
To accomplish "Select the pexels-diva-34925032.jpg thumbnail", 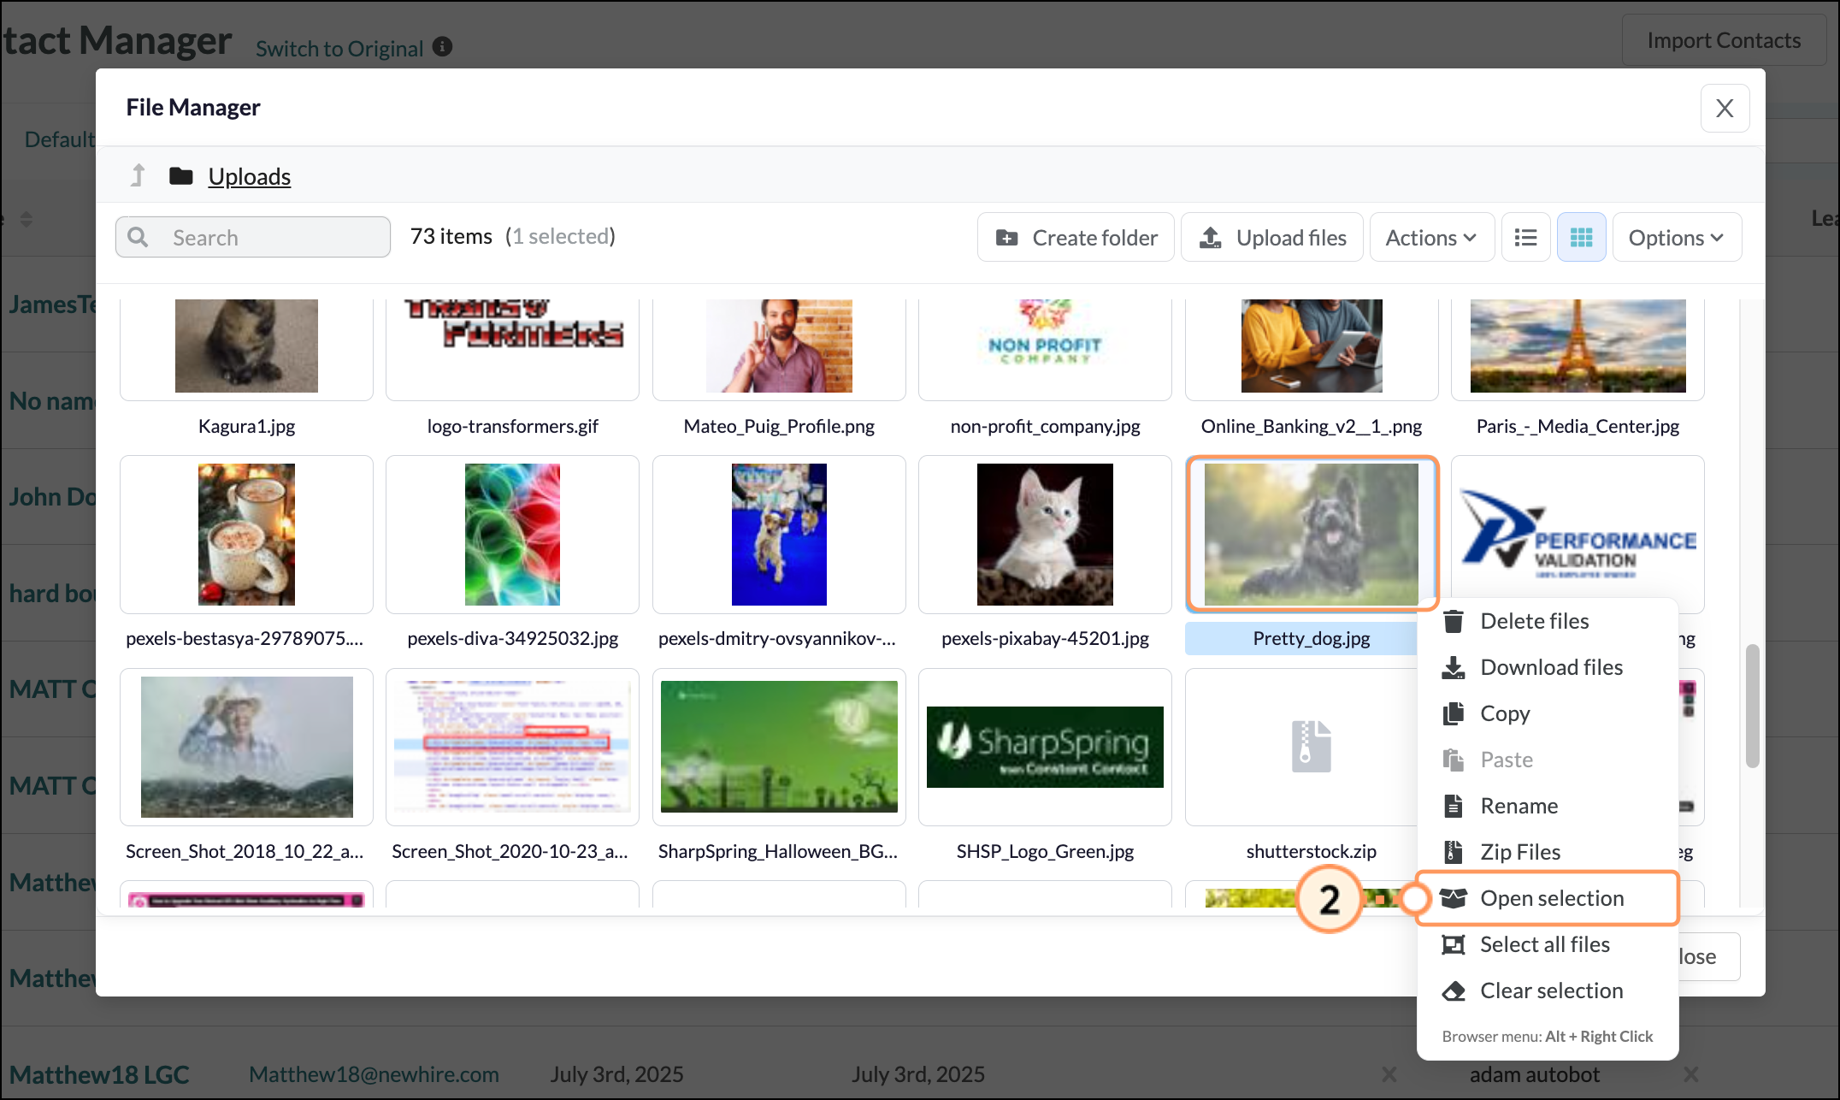I will 512,535.
